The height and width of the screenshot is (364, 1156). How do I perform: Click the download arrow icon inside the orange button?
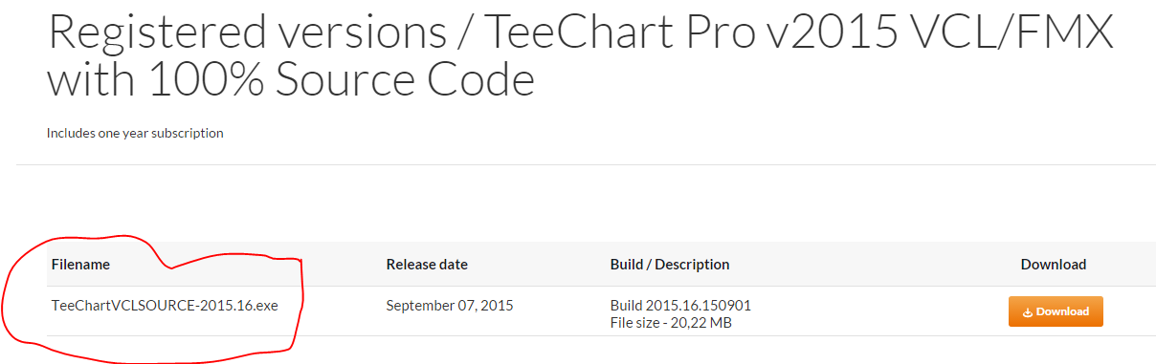pyautogui.click(x=1028, y=312)
